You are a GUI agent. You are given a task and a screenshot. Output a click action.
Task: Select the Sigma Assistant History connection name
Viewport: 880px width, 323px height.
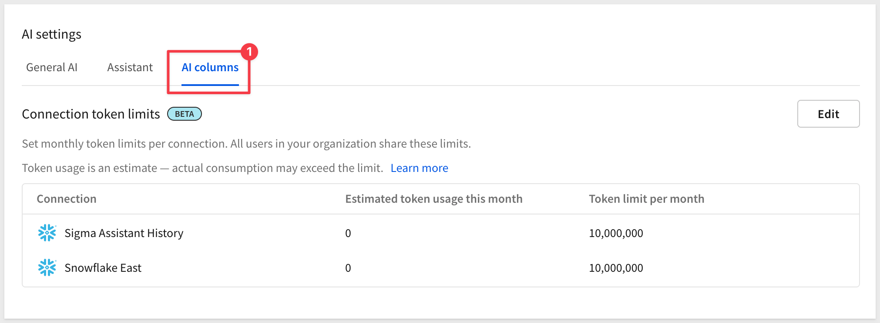[x=124, y=233]
